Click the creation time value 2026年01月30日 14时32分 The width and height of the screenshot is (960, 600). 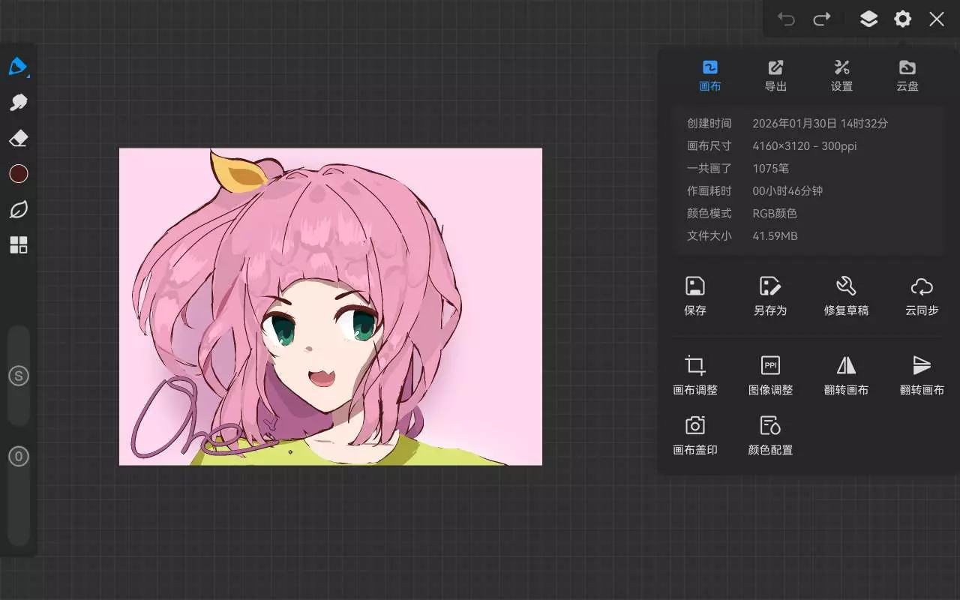pyautogui.click(x=820, y=123)
